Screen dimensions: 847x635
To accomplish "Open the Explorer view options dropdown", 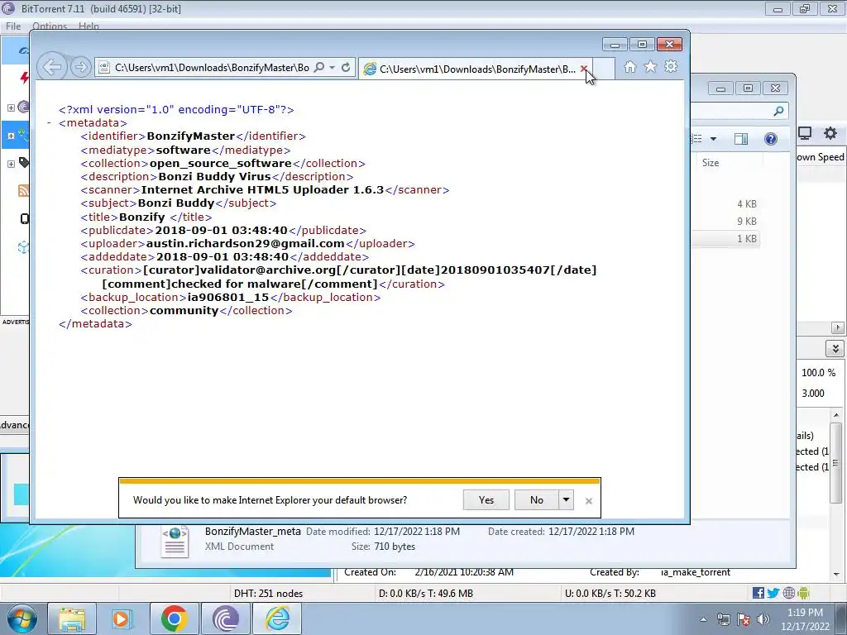I will click(713, 139).
